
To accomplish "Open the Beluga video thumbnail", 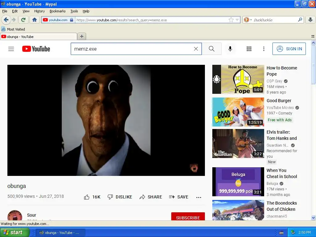I will tap(238, 182).
